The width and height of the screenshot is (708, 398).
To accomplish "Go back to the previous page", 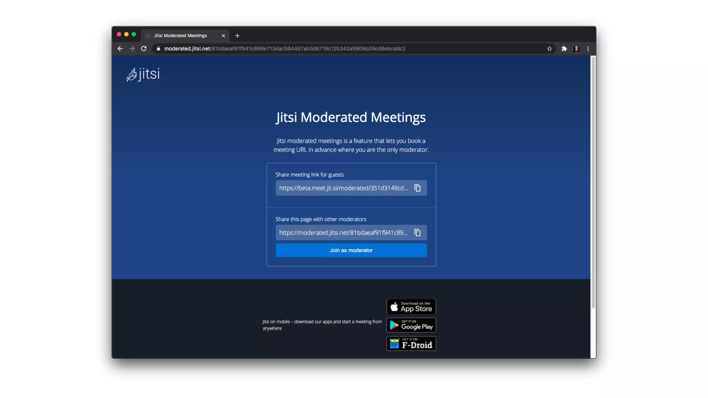I will [120, 49].
